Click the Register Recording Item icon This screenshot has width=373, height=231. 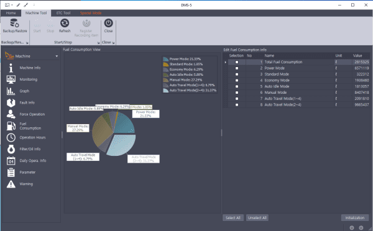click(x=86, y=23)
